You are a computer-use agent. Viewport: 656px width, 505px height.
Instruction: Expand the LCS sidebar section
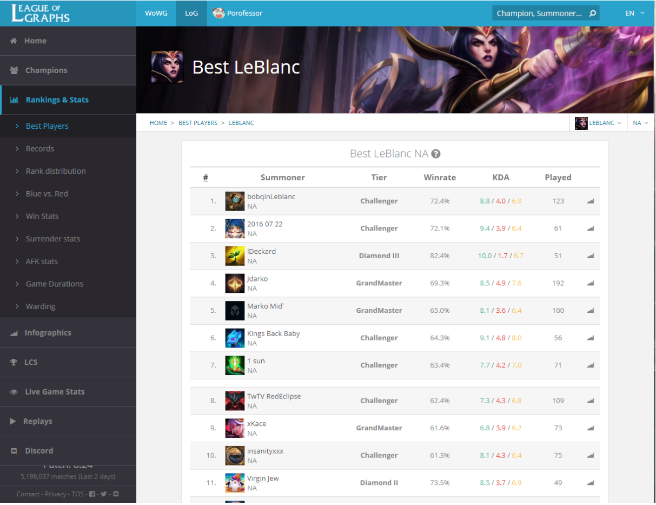68,362
